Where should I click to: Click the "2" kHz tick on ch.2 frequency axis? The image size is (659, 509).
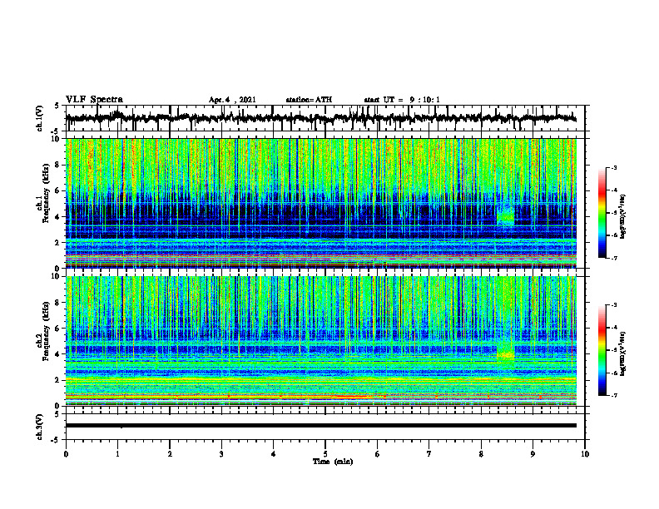click(x=57, y=380)
